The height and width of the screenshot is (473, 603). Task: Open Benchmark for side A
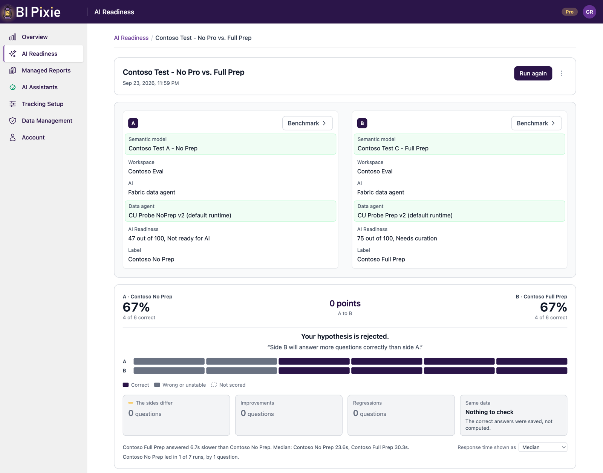(307, 123)
